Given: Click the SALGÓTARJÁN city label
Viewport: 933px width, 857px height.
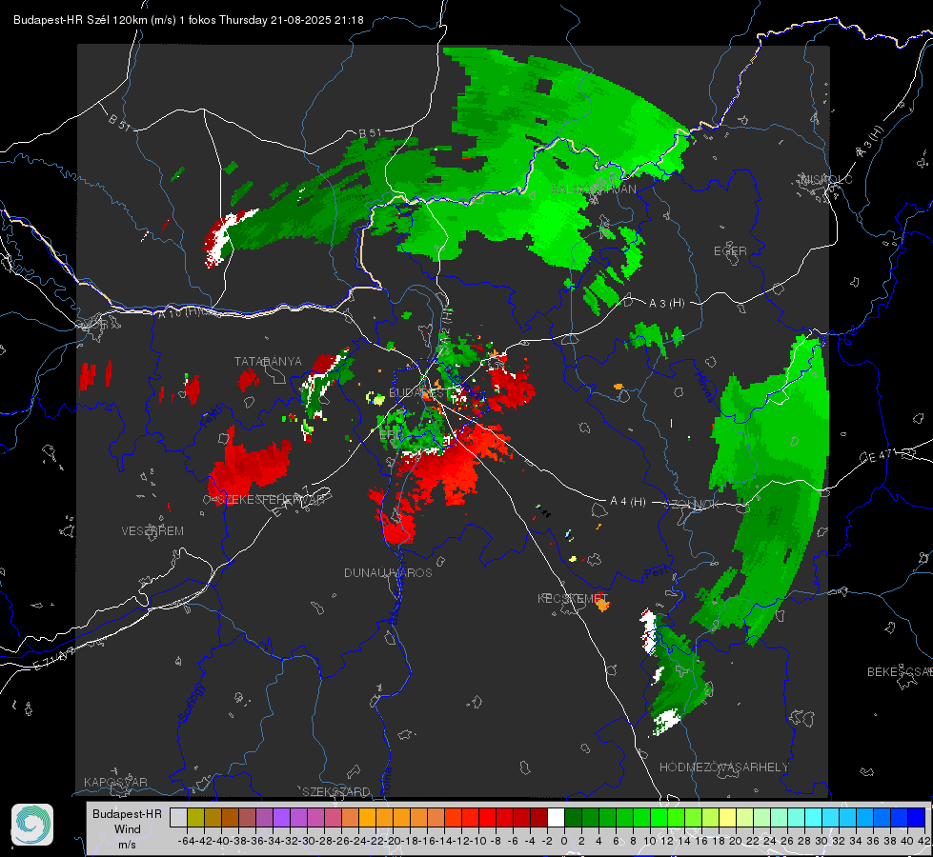Looking at the screenshot, I should pos(594,189).
